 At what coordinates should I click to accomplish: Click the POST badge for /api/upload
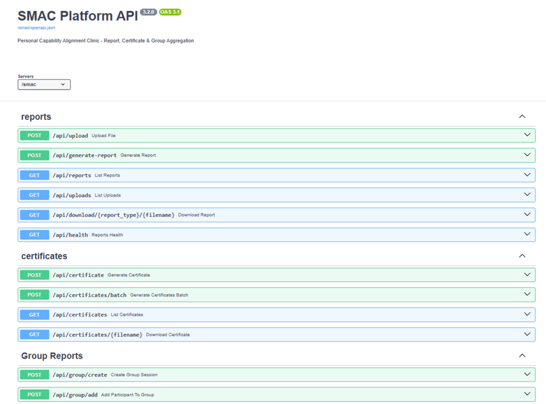(34, 135)
